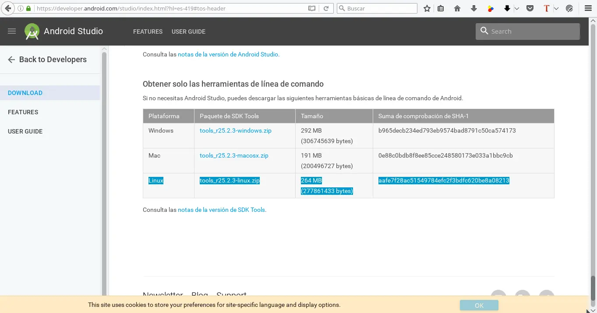597x313 pixels.
Task: Click the Linux SHA-1 checksum aafe7f28...
Action: (x=444, y=180)
